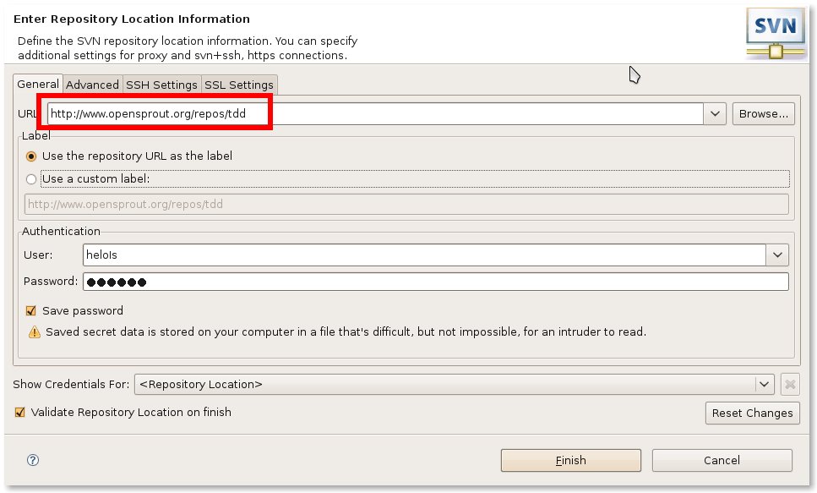This screenshot has height=493, width=817.
Task: Click Reset Changes button
Action: click(753, 413)
